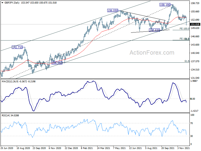Screen dimensions: 201x151
Task: Open the GBPJPY chart dropdown triangle
Action: (2, 3)
